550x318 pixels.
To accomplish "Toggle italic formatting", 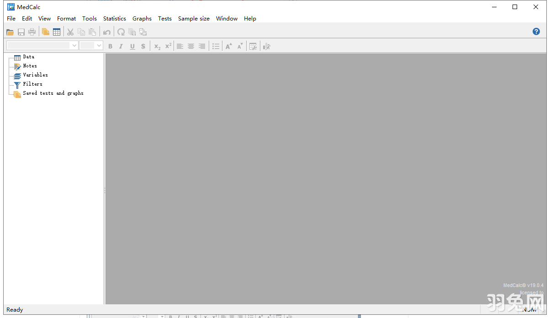I will point(121,46).
